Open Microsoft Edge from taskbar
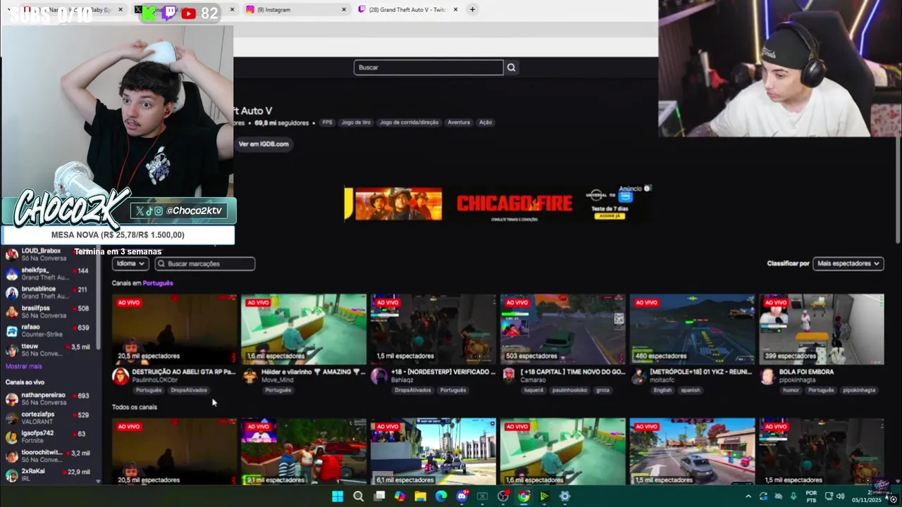 coord(441,496)
